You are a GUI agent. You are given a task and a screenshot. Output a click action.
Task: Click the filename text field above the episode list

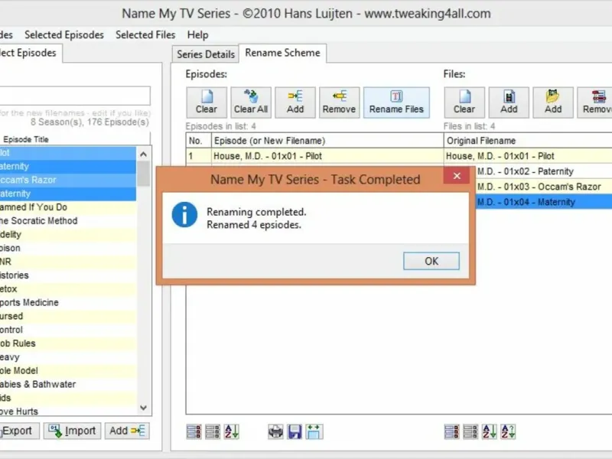[x=75, y=96]
